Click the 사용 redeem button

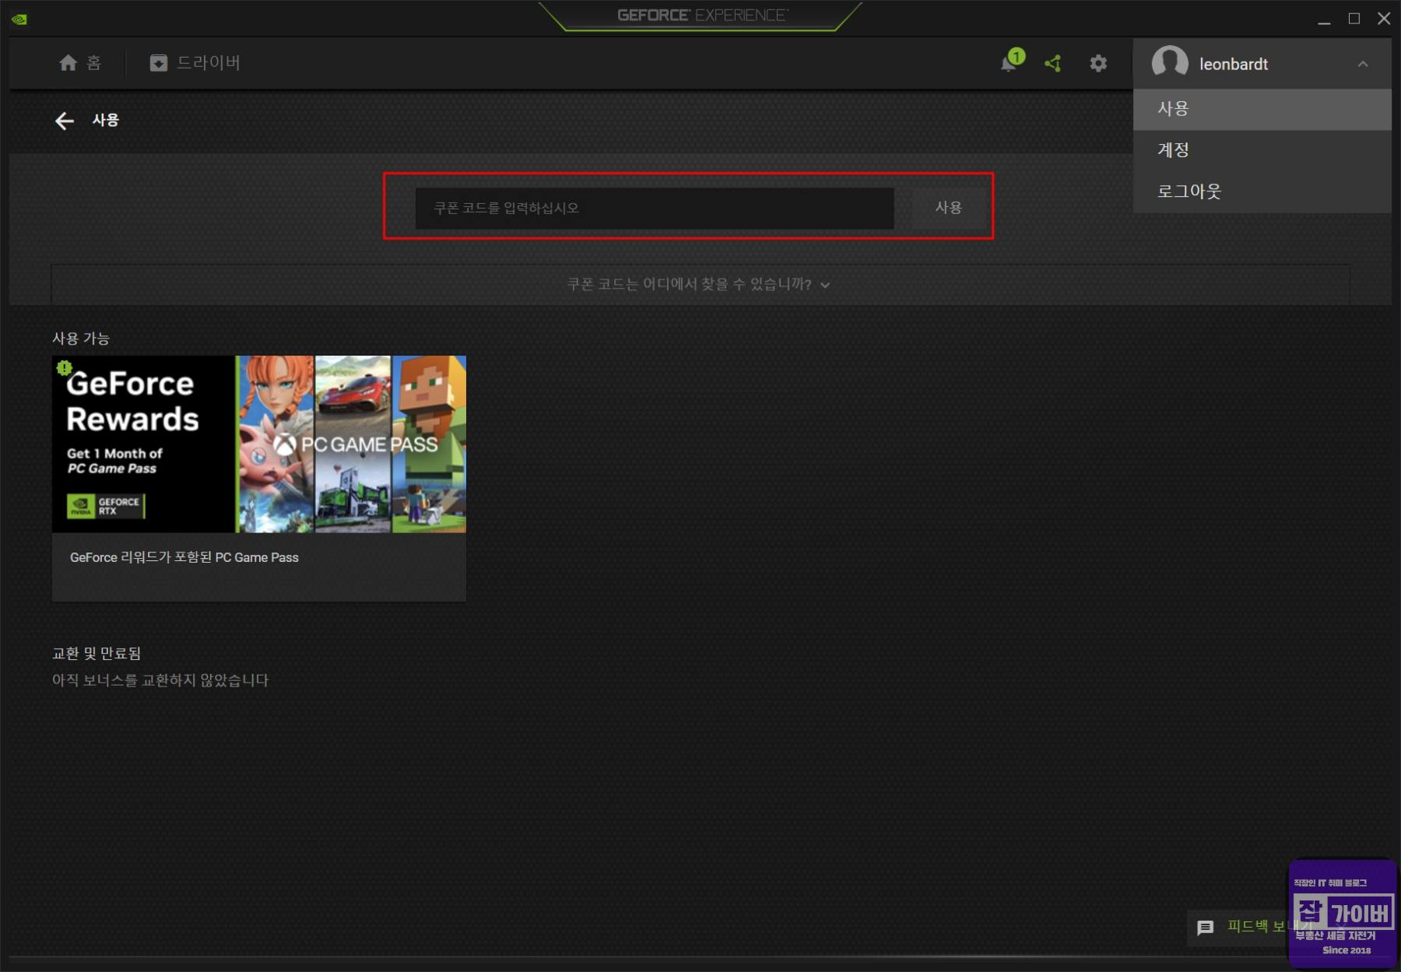click(x=948, y=208)
